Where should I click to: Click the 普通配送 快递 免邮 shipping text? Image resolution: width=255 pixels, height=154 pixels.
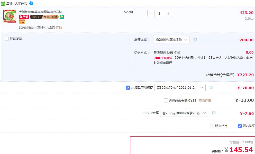pyautogui.click(x=167, y=53)
